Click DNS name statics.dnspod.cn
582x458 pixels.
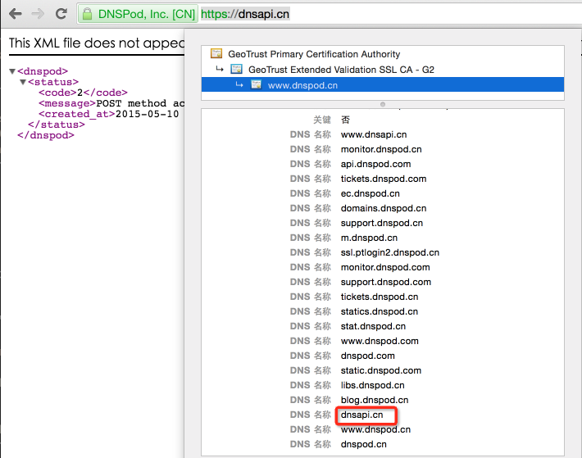pyautogui.click(x=380, y=311)
